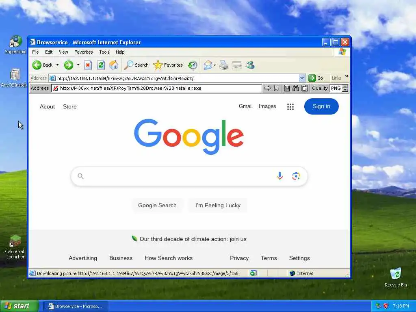The height and width of the screenshot is (312, 416).
Task: Open the Messenger people icon
Action: point(250,65)
